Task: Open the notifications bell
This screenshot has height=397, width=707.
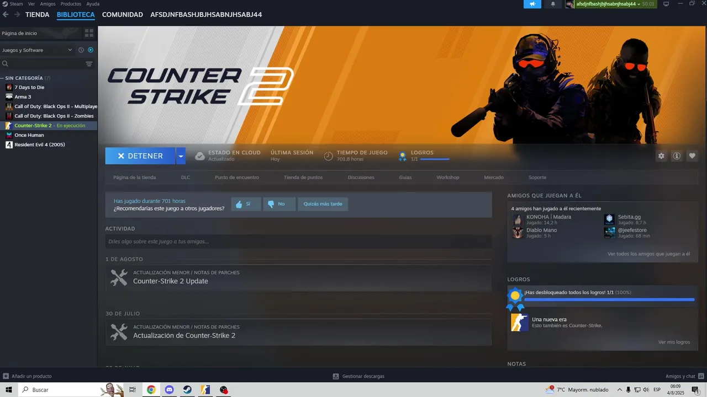Action: point(553,4)
